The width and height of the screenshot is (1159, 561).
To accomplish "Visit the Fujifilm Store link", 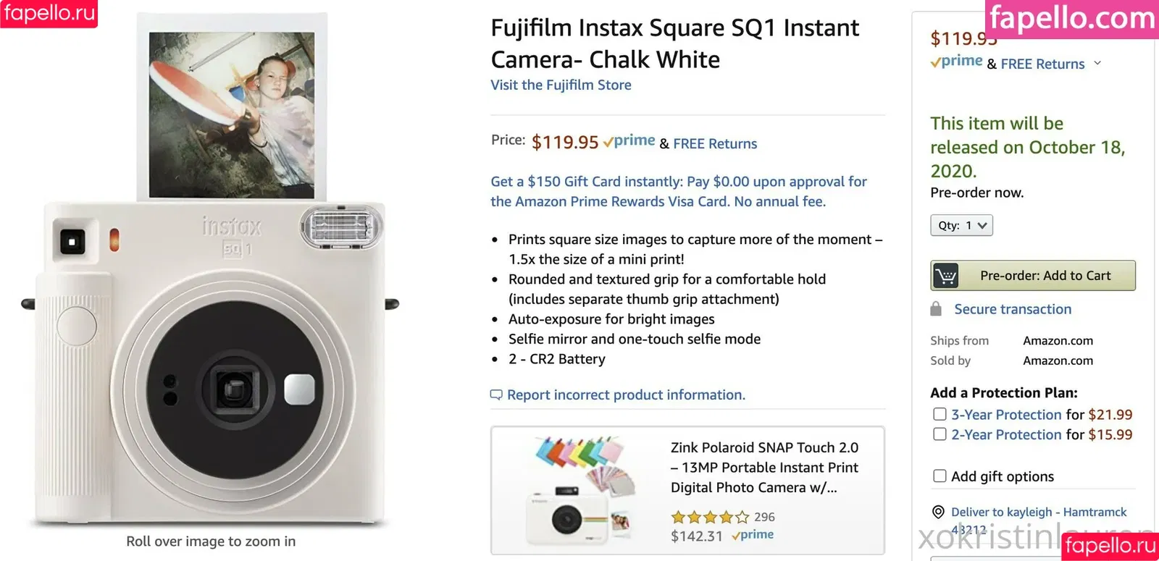I will [561, 85].
